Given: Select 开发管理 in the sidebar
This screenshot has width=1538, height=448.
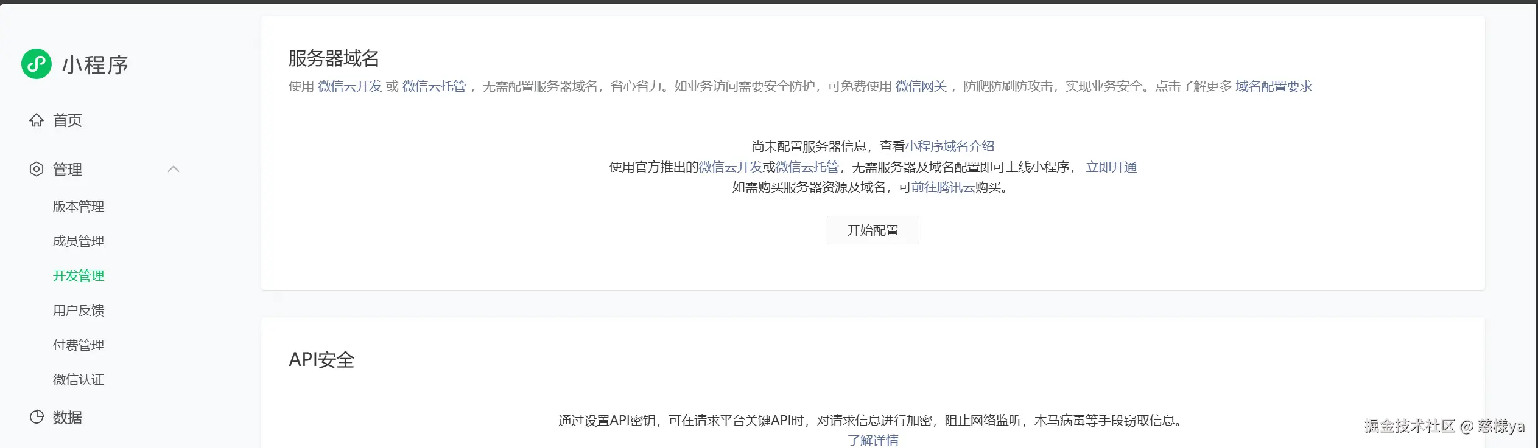Looking at the screenshot, I should click(79, 276).
